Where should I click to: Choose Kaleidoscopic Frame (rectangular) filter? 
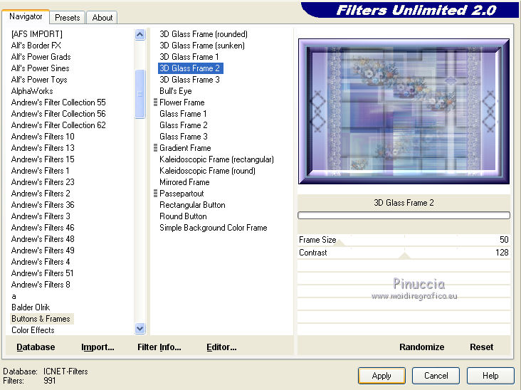click(216, 159)
